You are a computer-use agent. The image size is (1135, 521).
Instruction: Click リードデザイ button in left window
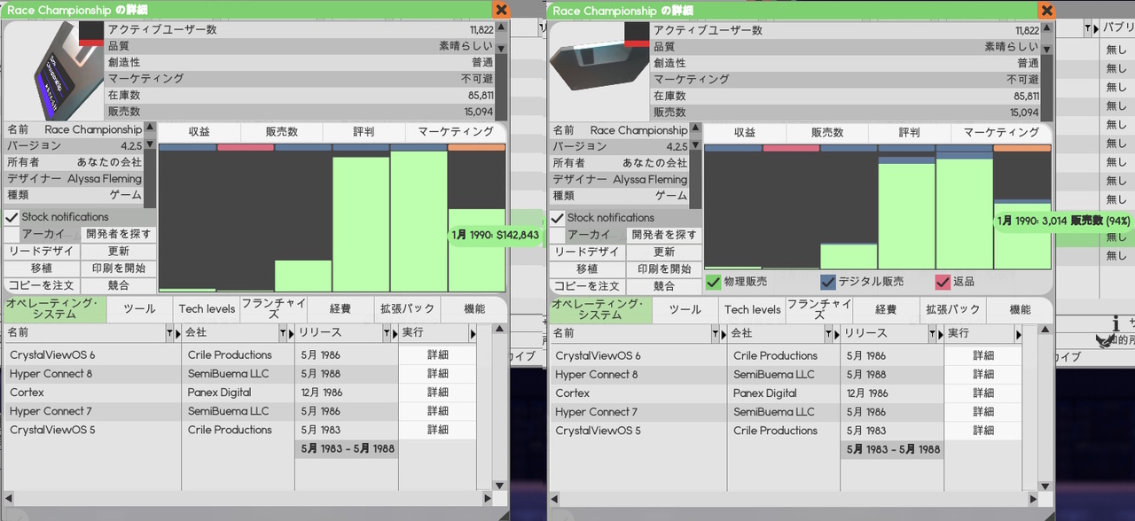[42, 252]
